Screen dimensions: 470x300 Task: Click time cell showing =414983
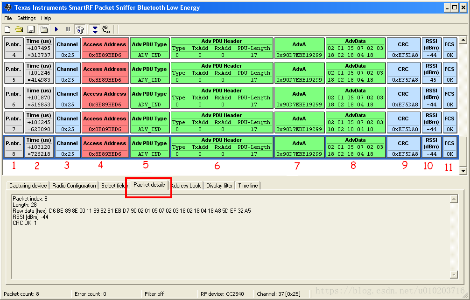(x=39, y=73)
